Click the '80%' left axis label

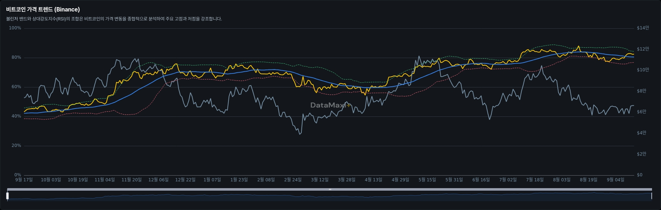16,57
